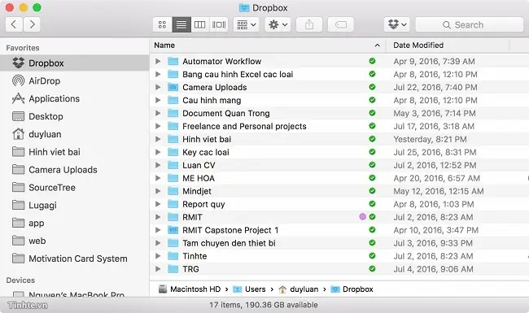Image resolution: width=529 pixels, height=313 pixels.
Task: Select the ME HOA folder icon
Action: point(173,178)
